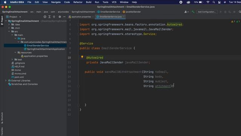
Task: Click the user/code-with-me icon in toolbar
Action: 186,12
